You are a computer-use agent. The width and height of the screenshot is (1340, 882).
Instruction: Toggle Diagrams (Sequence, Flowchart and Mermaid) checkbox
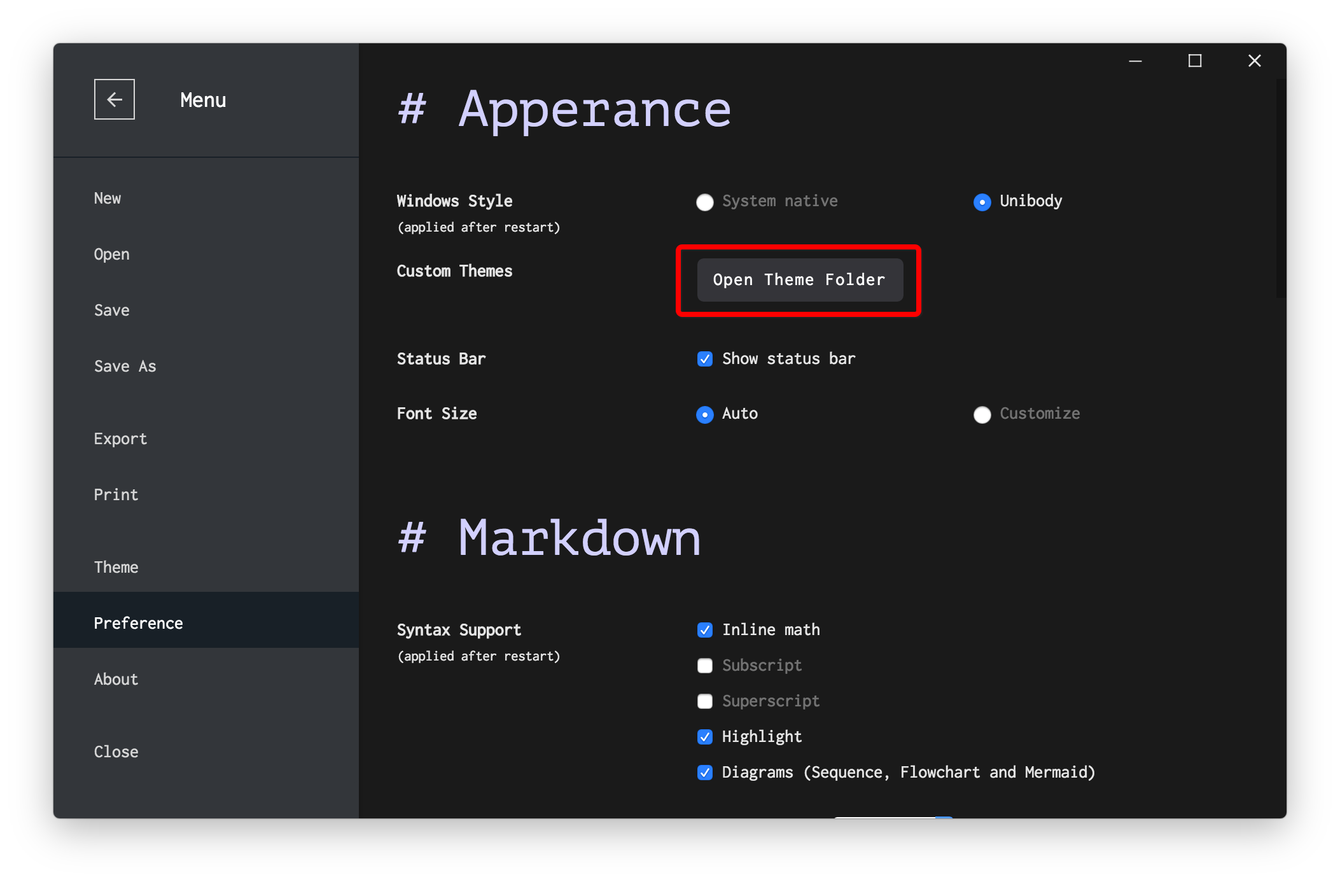(x=705, y=773)
